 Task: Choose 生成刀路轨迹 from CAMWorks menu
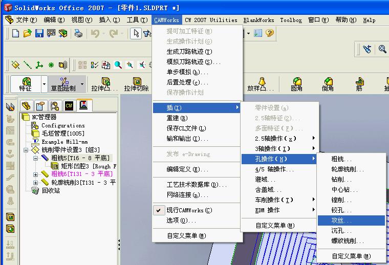pyautogui.click(x=197, y=52)
